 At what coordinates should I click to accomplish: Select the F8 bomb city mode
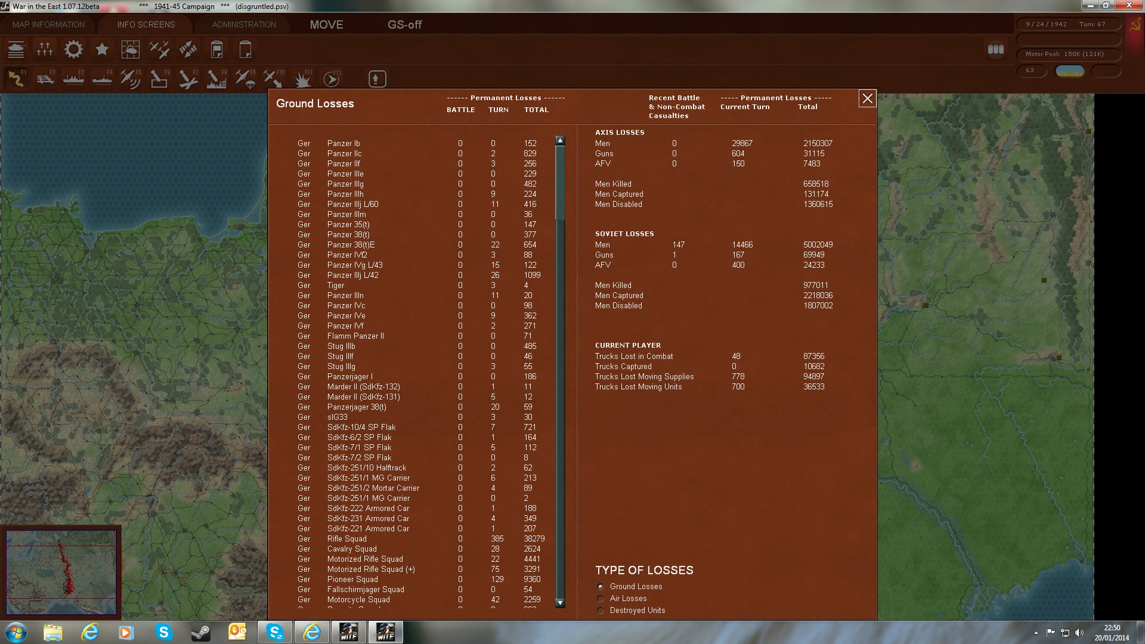[216, 79]
